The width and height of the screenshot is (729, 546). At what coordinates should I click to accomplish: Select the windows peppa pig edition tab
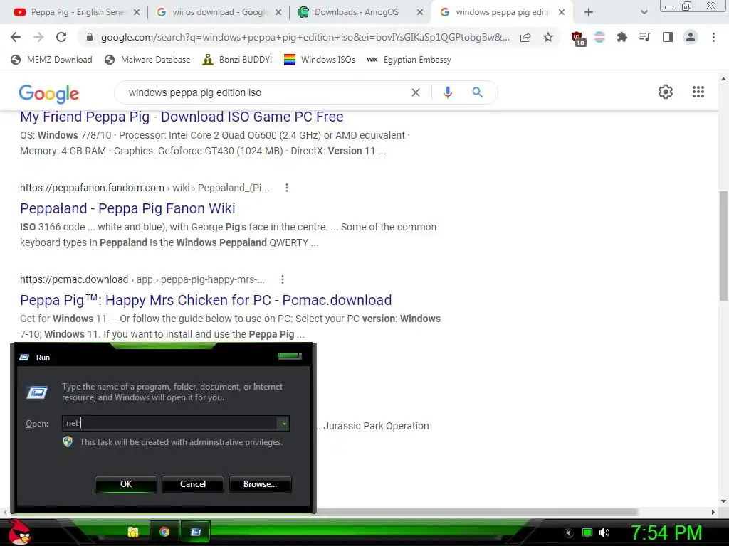[x=502, y=12]
